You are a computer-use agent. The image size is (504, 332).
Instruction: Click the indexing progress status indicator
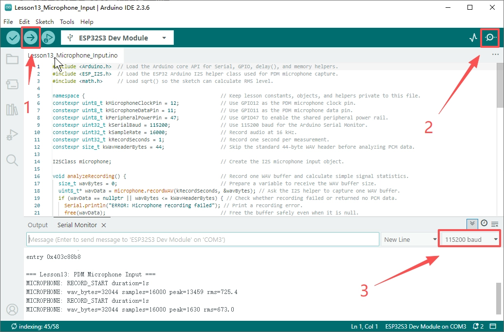pyautogui.click(x=35, y=326)
